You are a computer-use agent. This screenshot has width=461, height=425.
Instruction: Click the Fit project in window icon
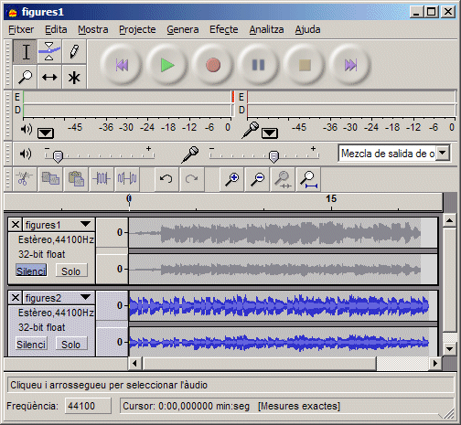(308, 179)
